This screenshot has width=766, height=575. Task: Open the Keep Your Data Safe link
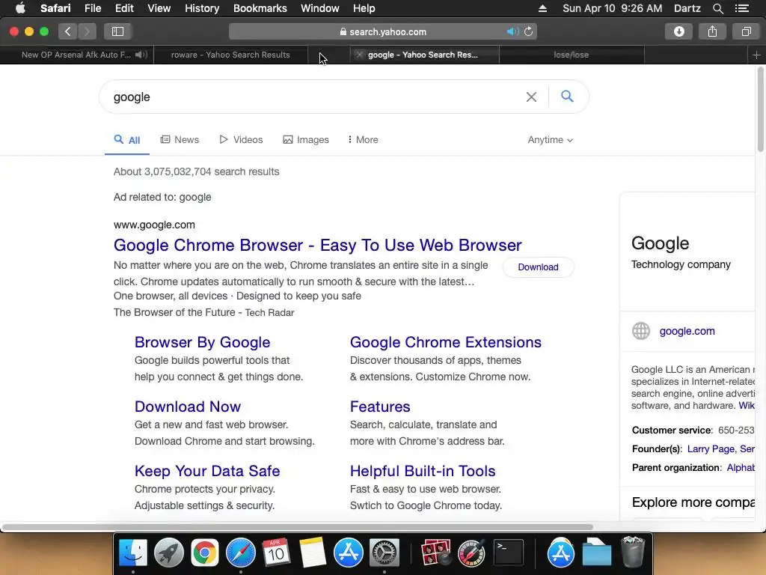[x=207, y=471]
